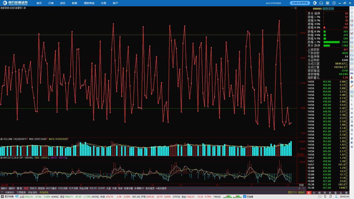Open the 理财商城 menu

coord(89,3)
